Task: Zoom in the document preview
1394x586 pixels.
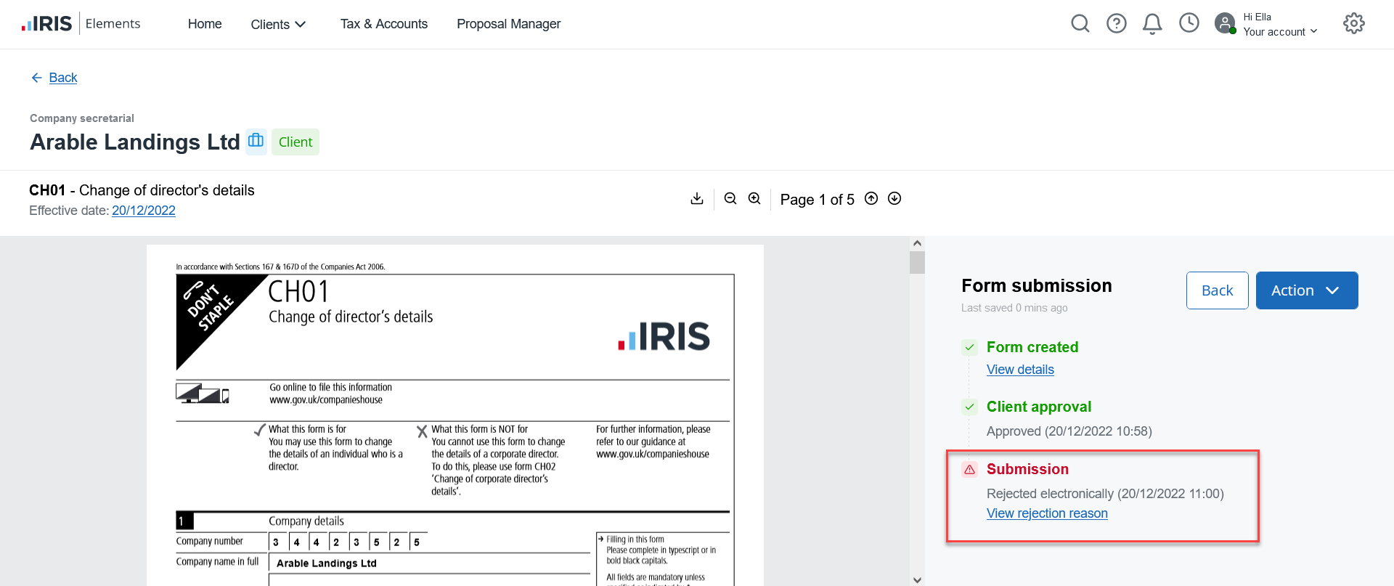Action: point(754,199)
